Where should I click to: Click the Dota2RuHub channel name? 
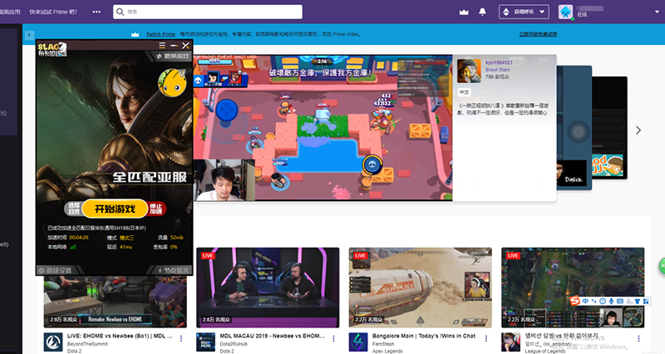coord(233,344)
